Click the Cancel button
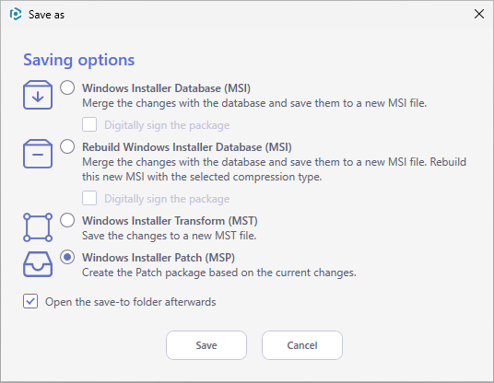 (x=302, y=345)
